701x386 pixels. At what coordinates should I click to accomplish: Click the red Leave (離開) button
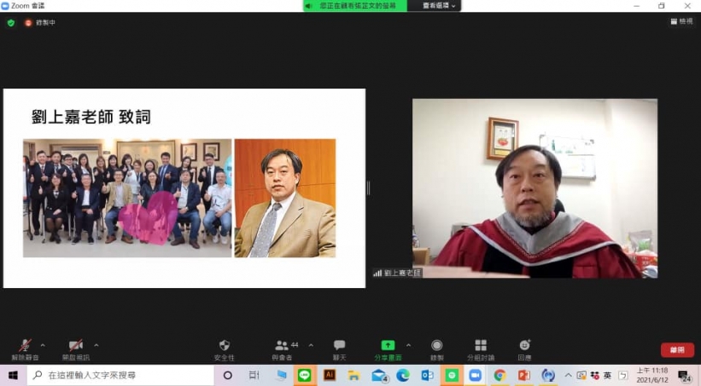click(676, 350)
